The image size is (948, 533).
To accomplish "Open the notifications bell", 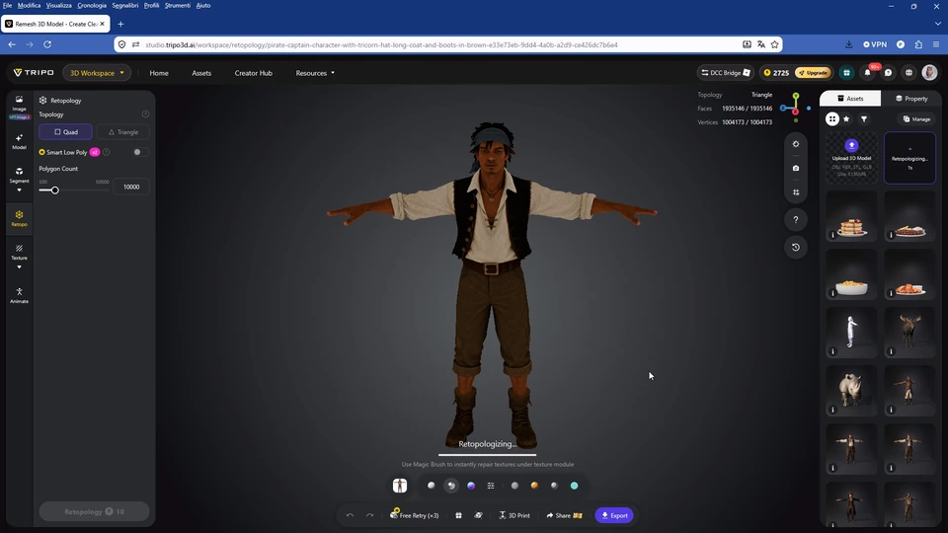I will point(868,72).
